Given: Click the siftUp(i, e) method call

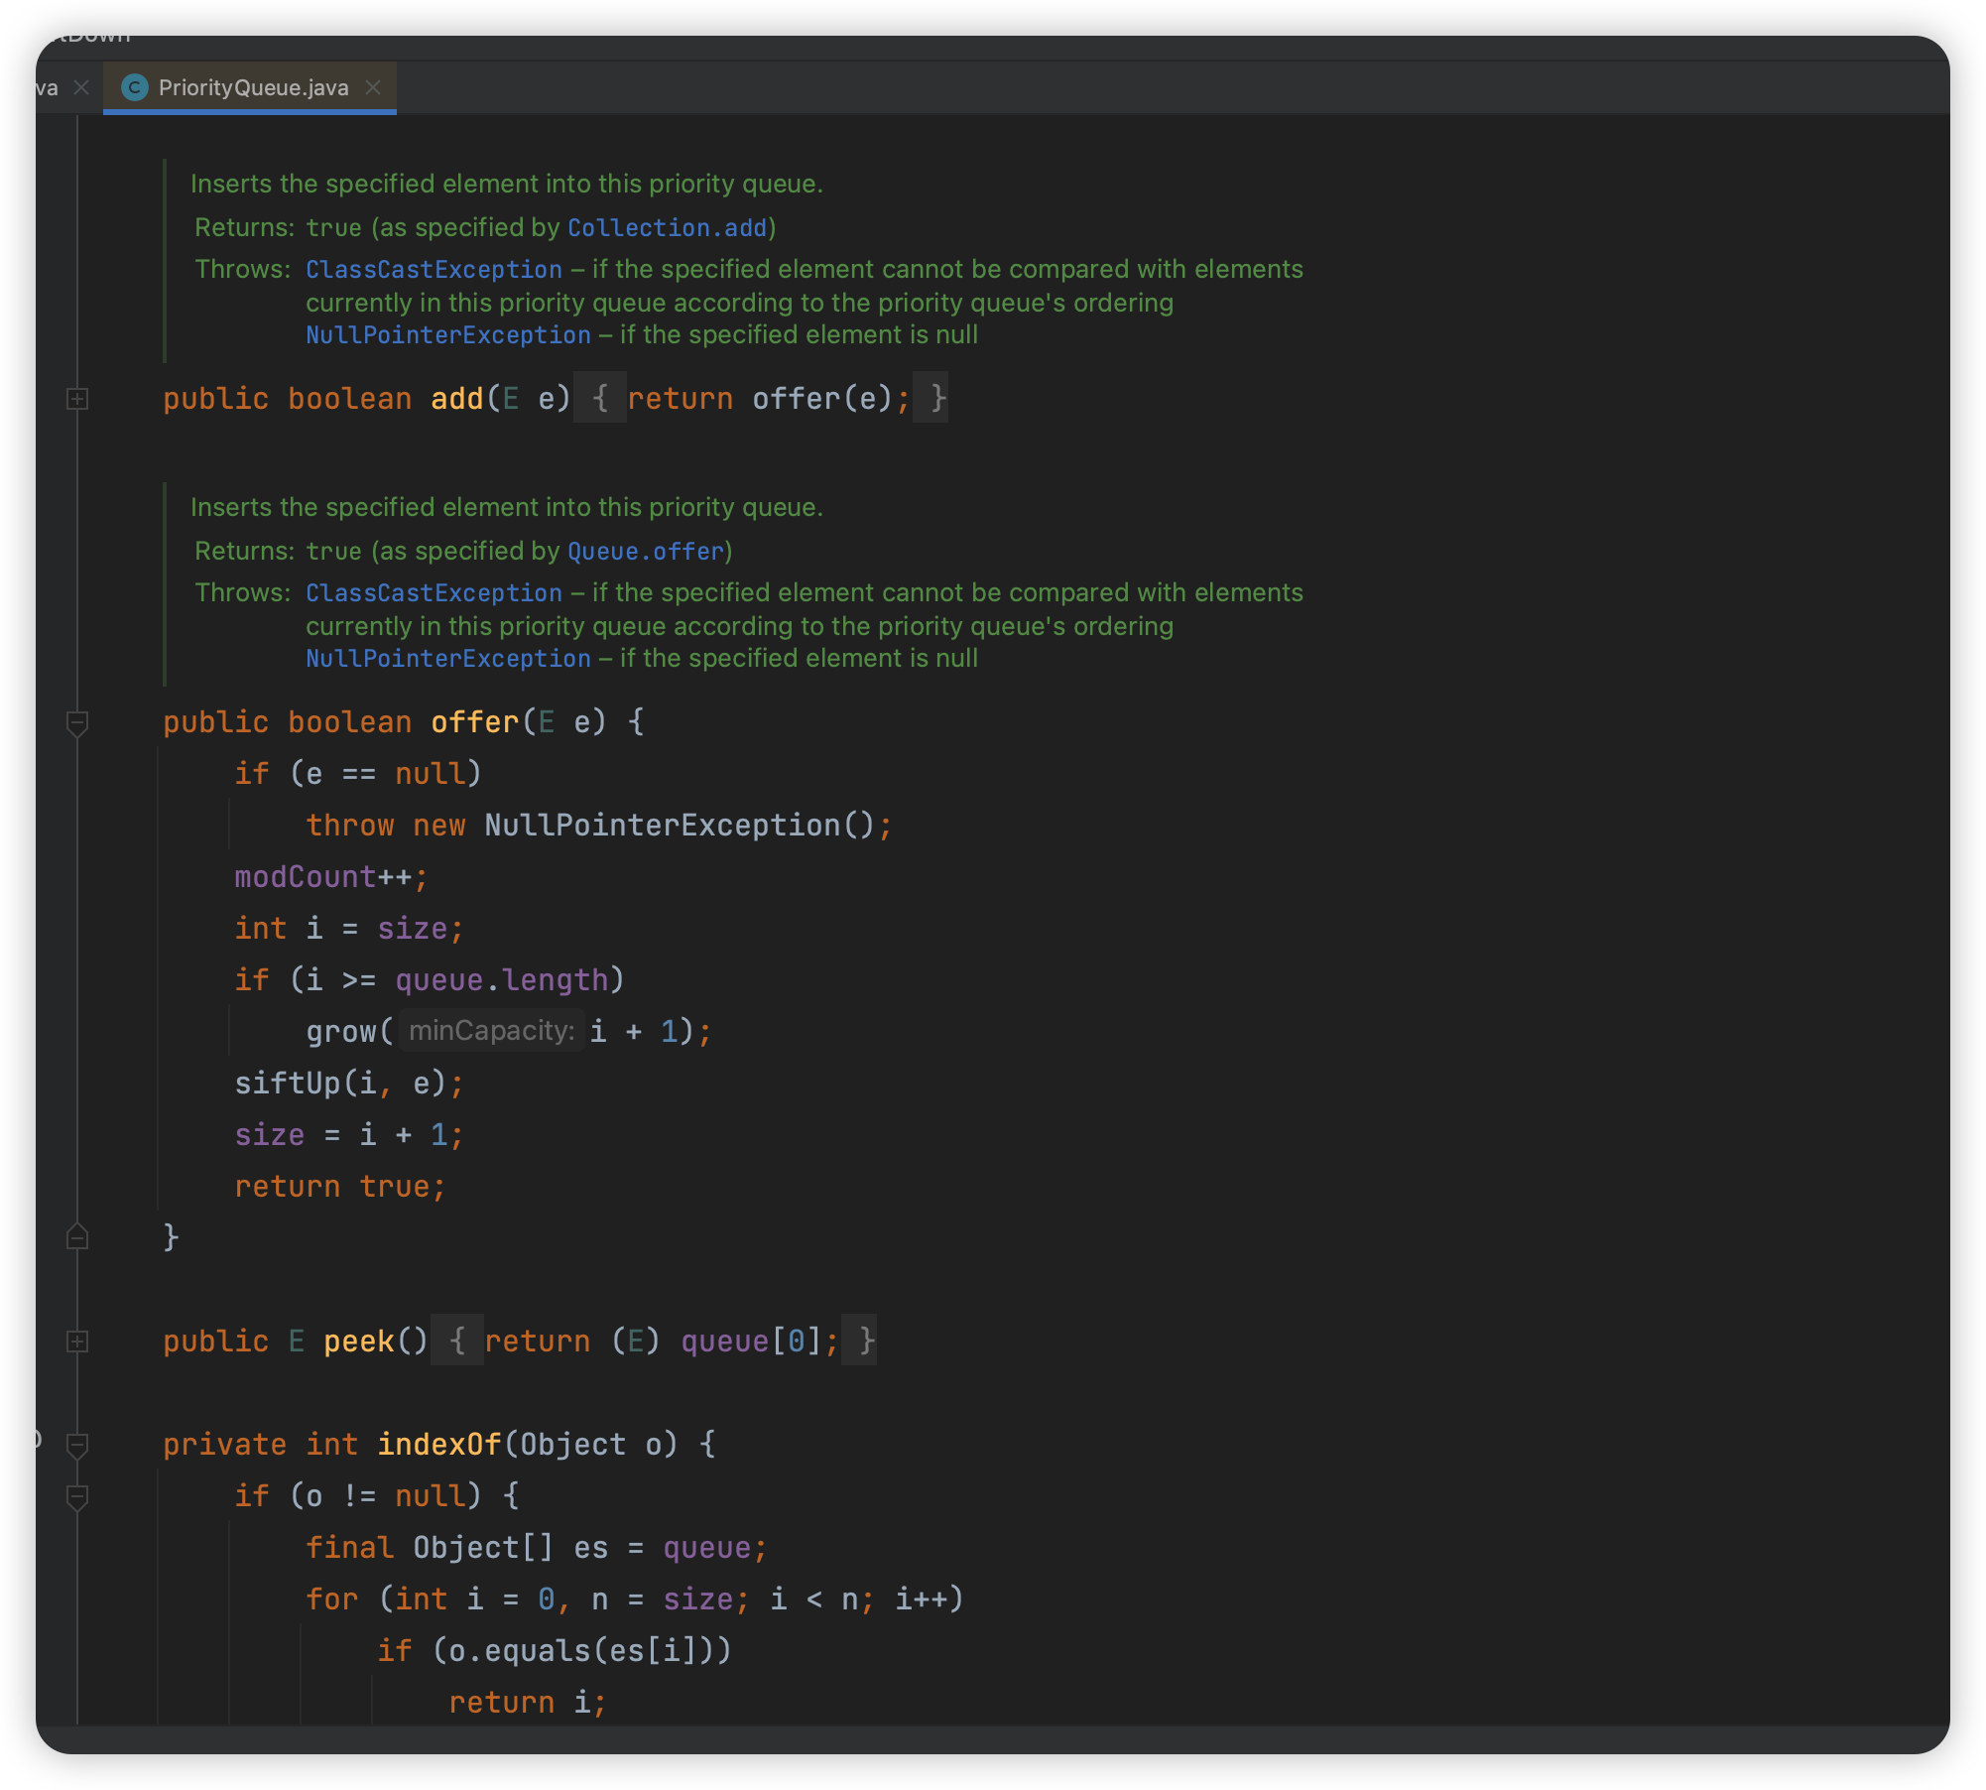Looking at the screenshot, I should click(x=288, y=1084).
